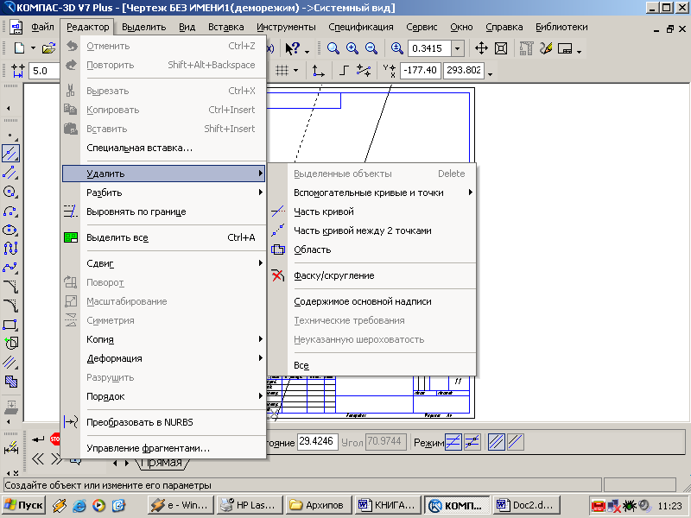Select the Line segment tool icon

pos(10,173)
